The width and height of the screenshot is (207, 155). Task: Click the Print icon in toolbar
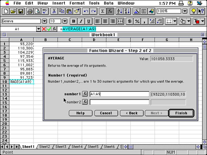(30, 11)
